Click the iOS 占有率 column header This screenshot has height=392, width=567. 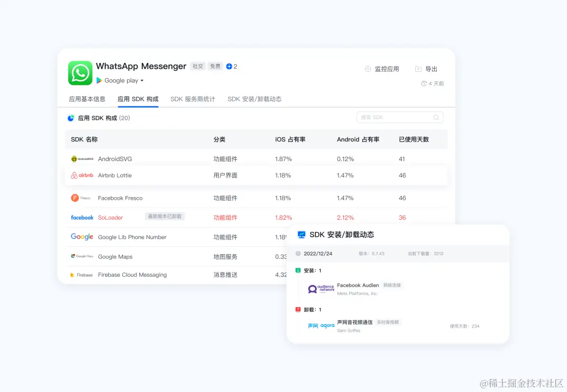coord(290,139)
